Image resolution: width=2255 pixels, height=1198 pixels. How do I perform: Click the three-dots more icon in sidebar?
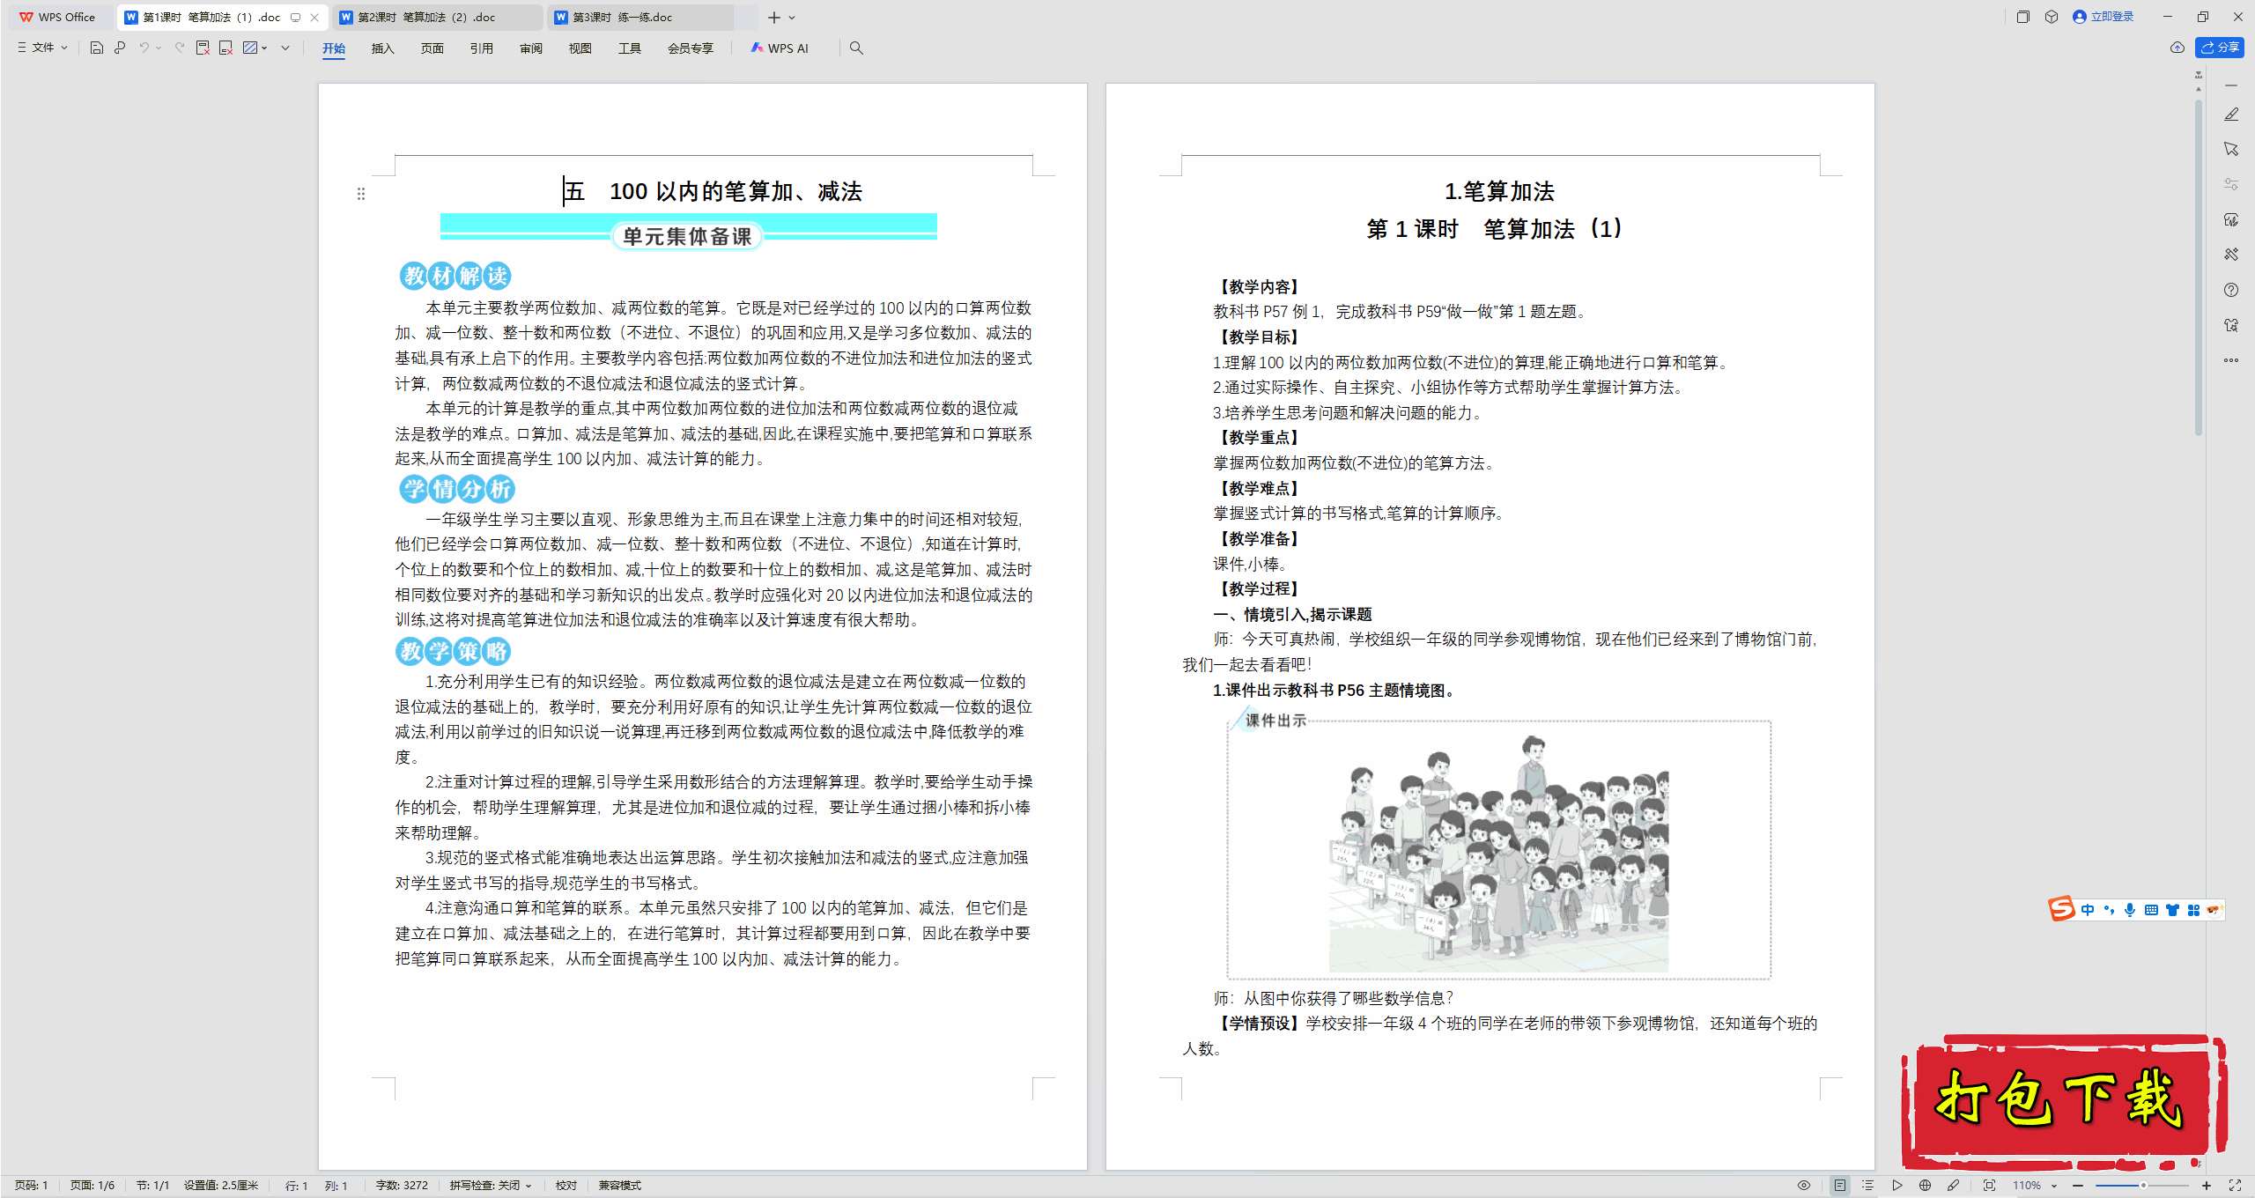click(x=2231, y=360)
